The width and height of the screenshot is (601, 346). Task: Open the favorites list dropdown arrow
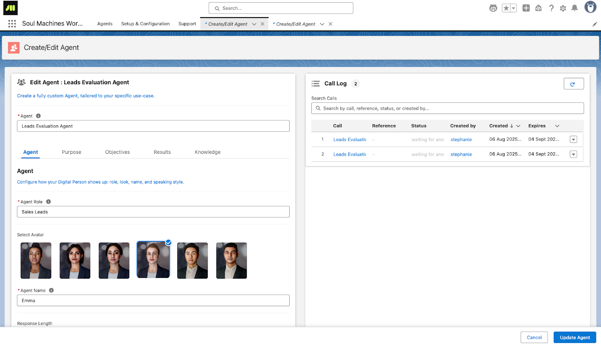click(513, 8)
